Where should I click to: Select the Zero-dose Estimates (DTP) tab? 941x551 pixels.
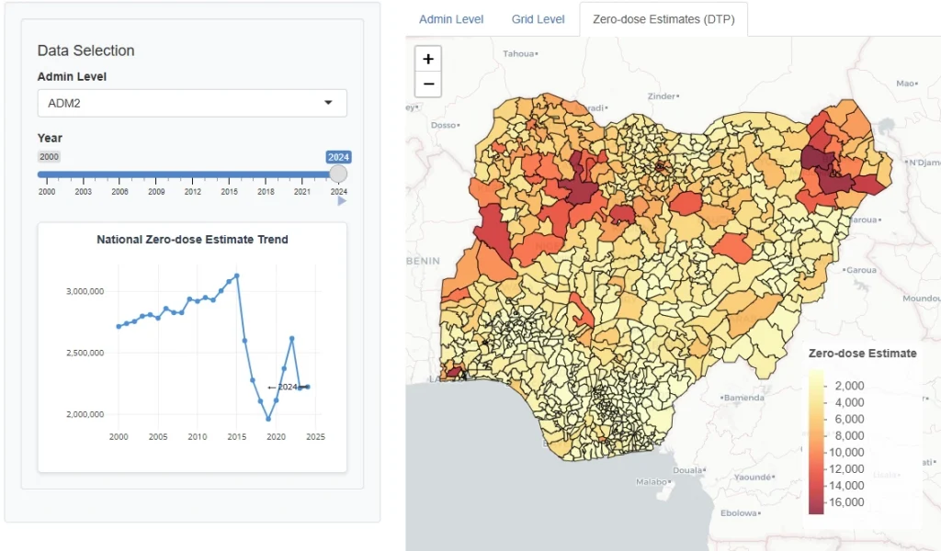(x=663, y=18)
